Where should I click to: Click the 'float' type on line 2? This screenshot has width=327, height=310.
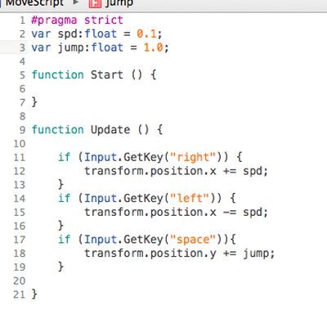click(x=101, y=34)
